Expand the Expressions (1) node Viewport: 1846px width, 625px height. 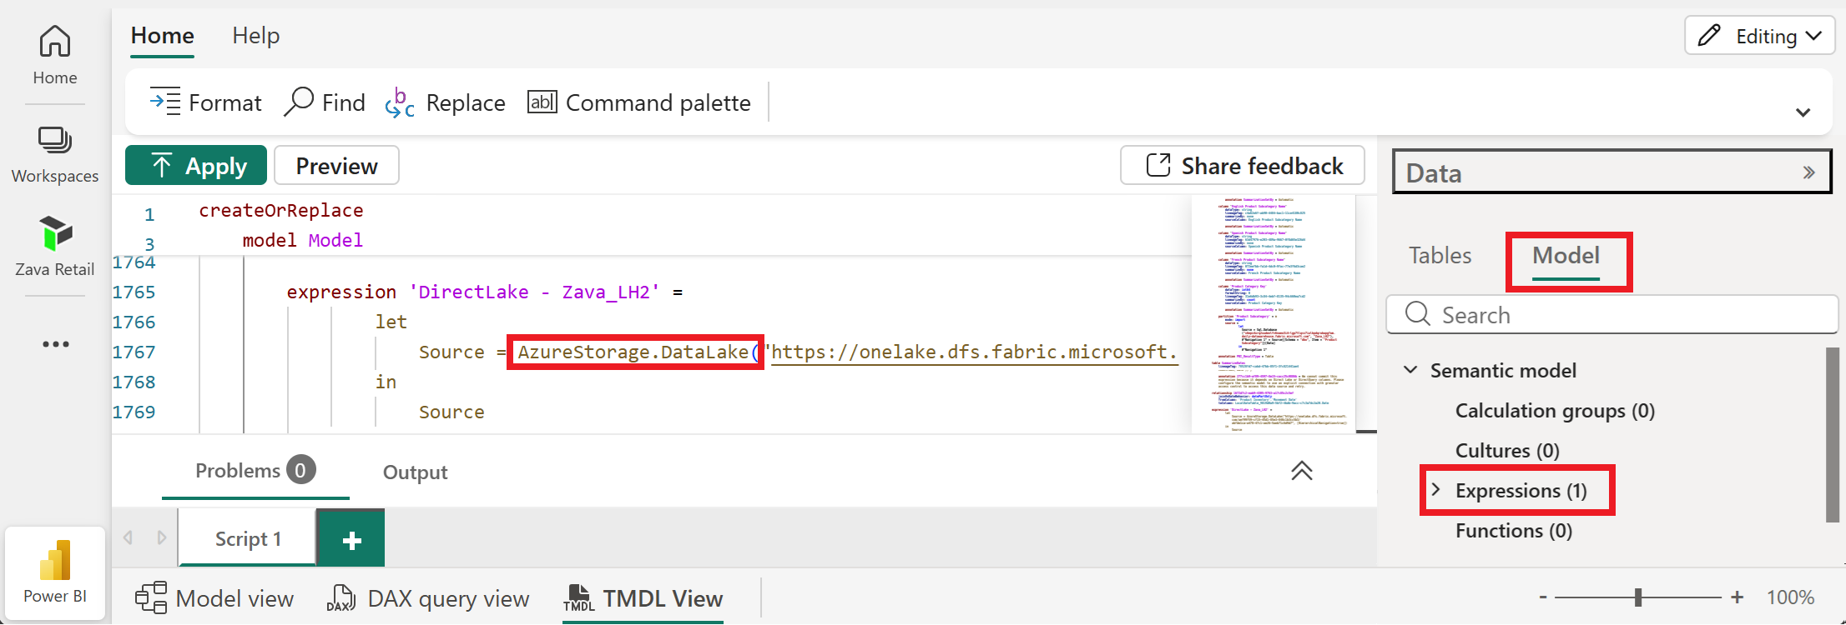1435,490
